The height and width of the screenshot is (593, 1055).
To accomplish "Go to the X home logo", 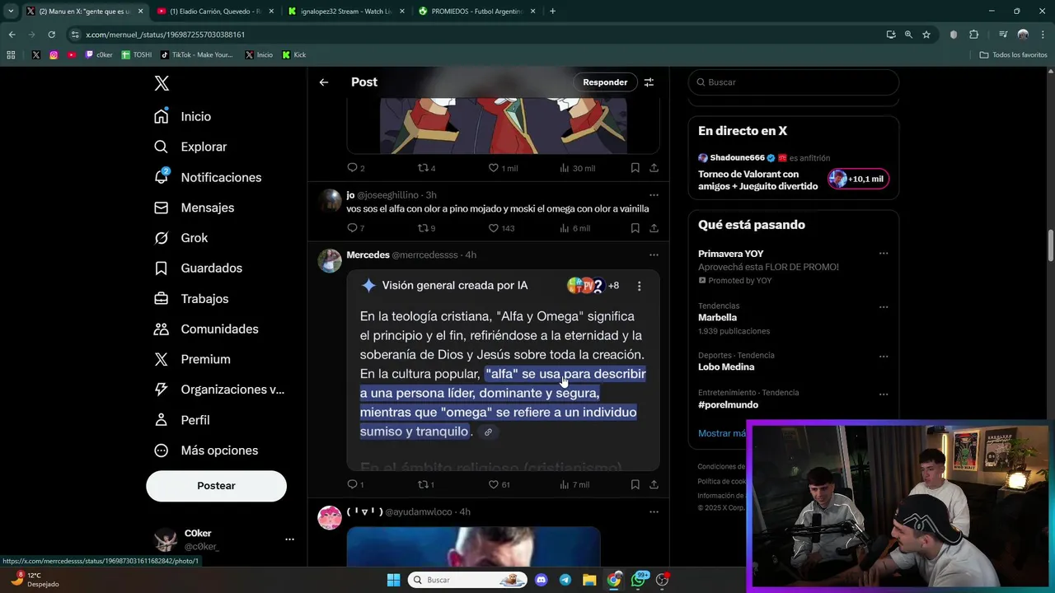I will pos(162,83).
